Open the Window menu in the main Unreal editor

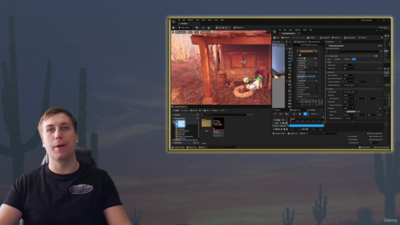coord(190,20)
